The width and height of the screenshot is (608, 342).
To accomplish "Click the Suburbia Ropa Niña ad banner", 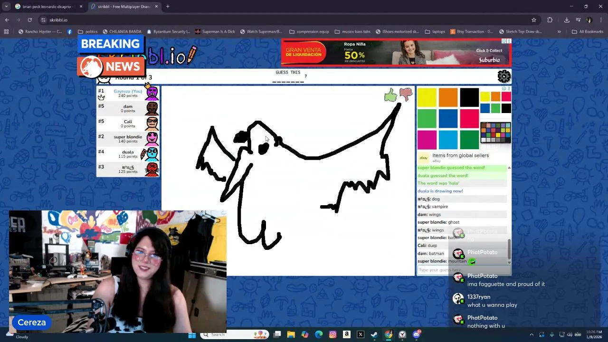I will click(396, 52).
